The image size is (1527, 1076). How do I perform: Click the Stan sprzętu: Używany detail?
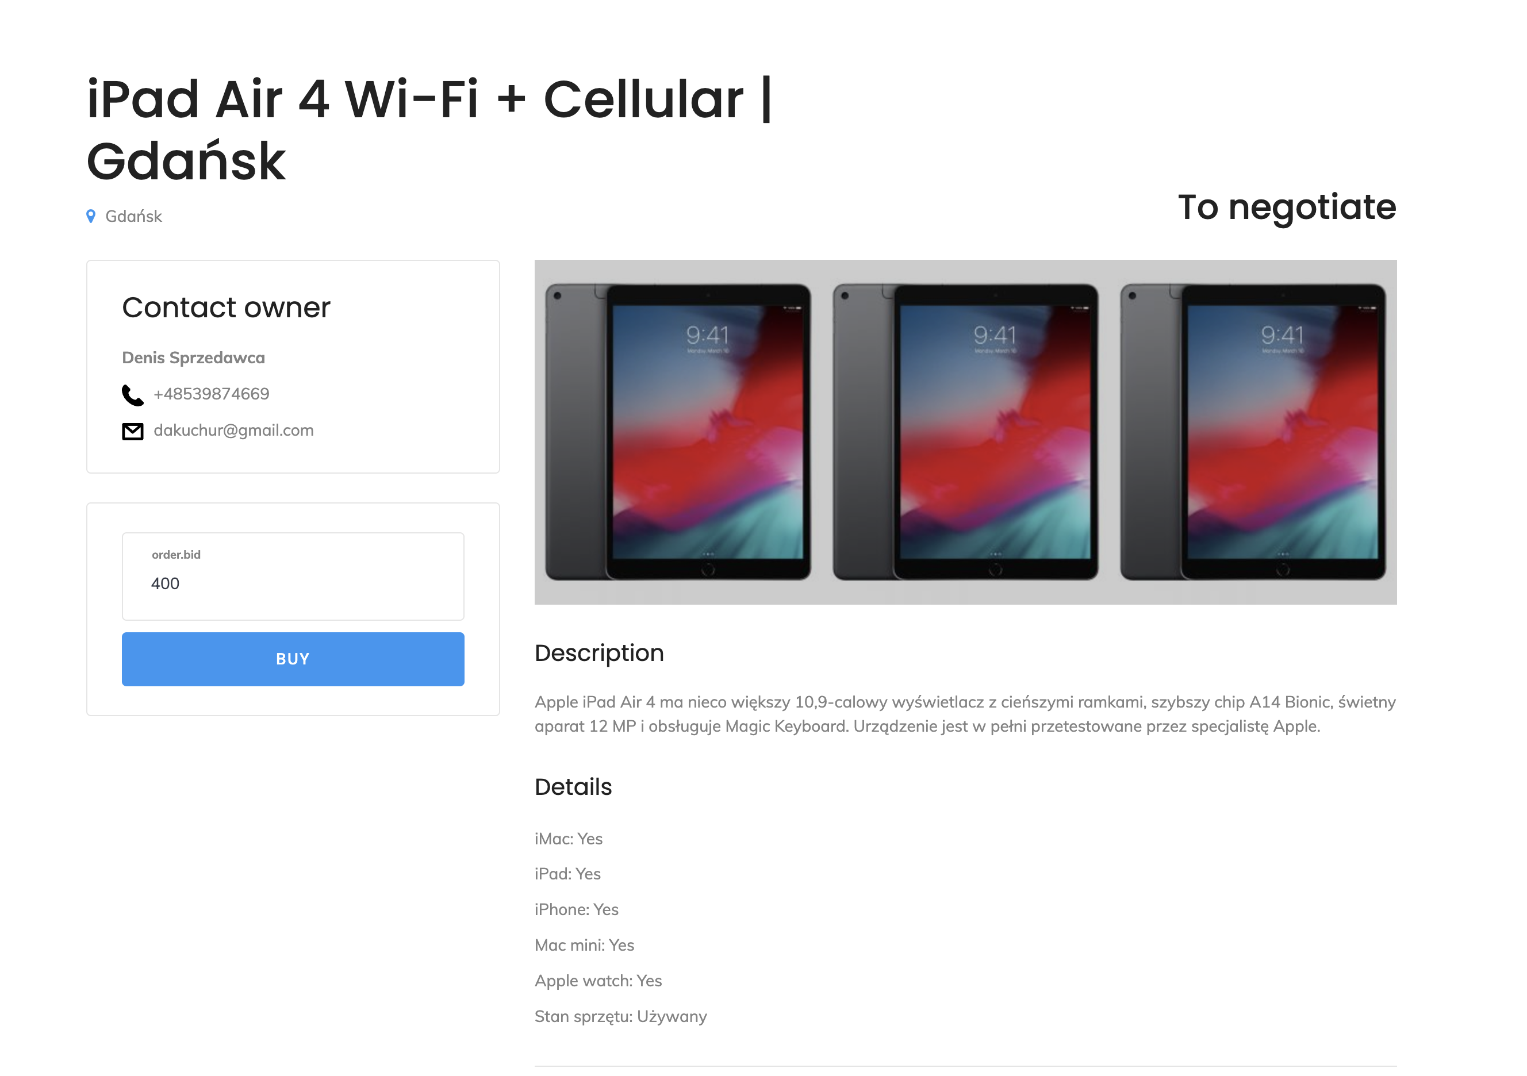pyautogui.click(x=620, y=1016)
